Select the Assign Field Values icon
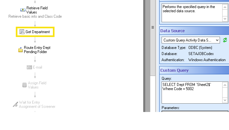The height and width of the screenshot is (130, 229). pyautogui.click(x=25, y=85)
